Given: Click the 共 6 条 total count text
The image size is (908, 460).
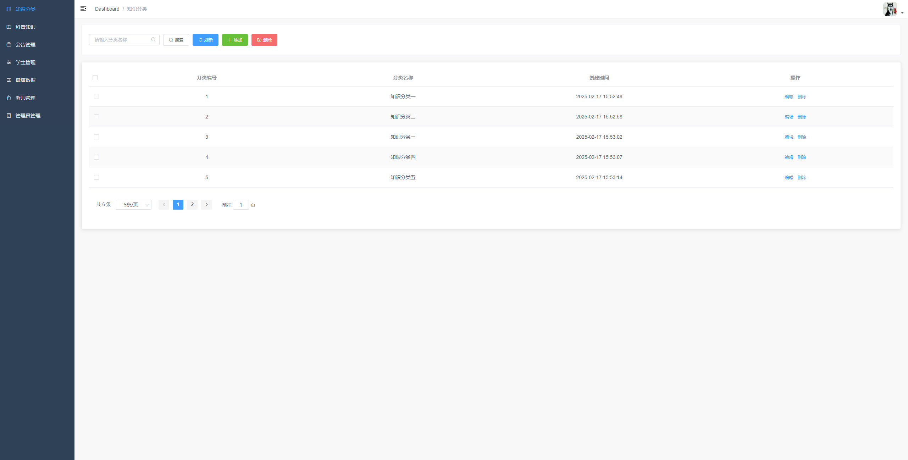Looking at the screenshot, I should pos(104,205).
